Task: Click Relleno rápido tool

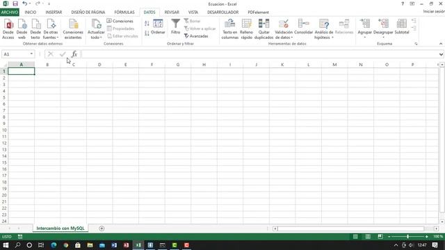Action: [246, 29]
